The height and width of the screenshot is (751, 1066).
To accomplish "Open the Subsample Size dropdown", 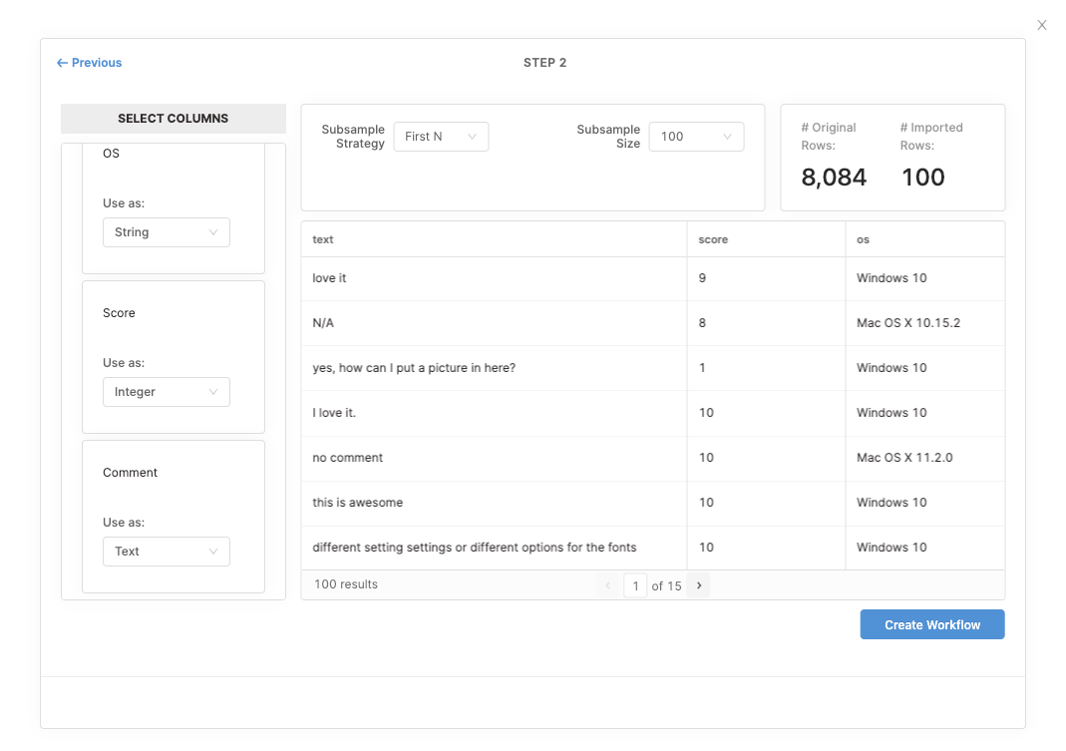I will pyautogui.click(x=696, y=137).
